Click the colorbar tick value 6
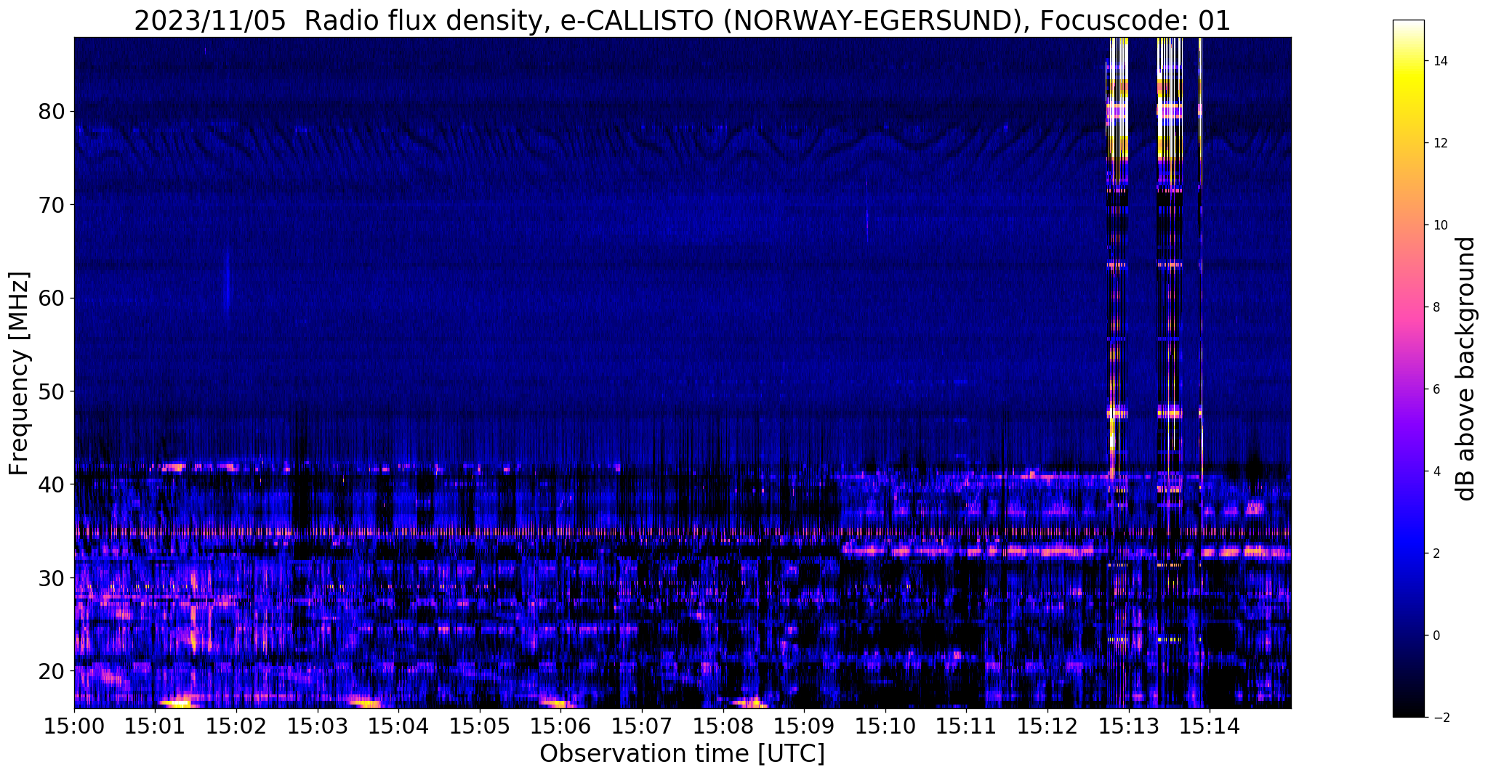Screen dimensions: 1488x775 pyautogui.click(x=1436, y=389)
